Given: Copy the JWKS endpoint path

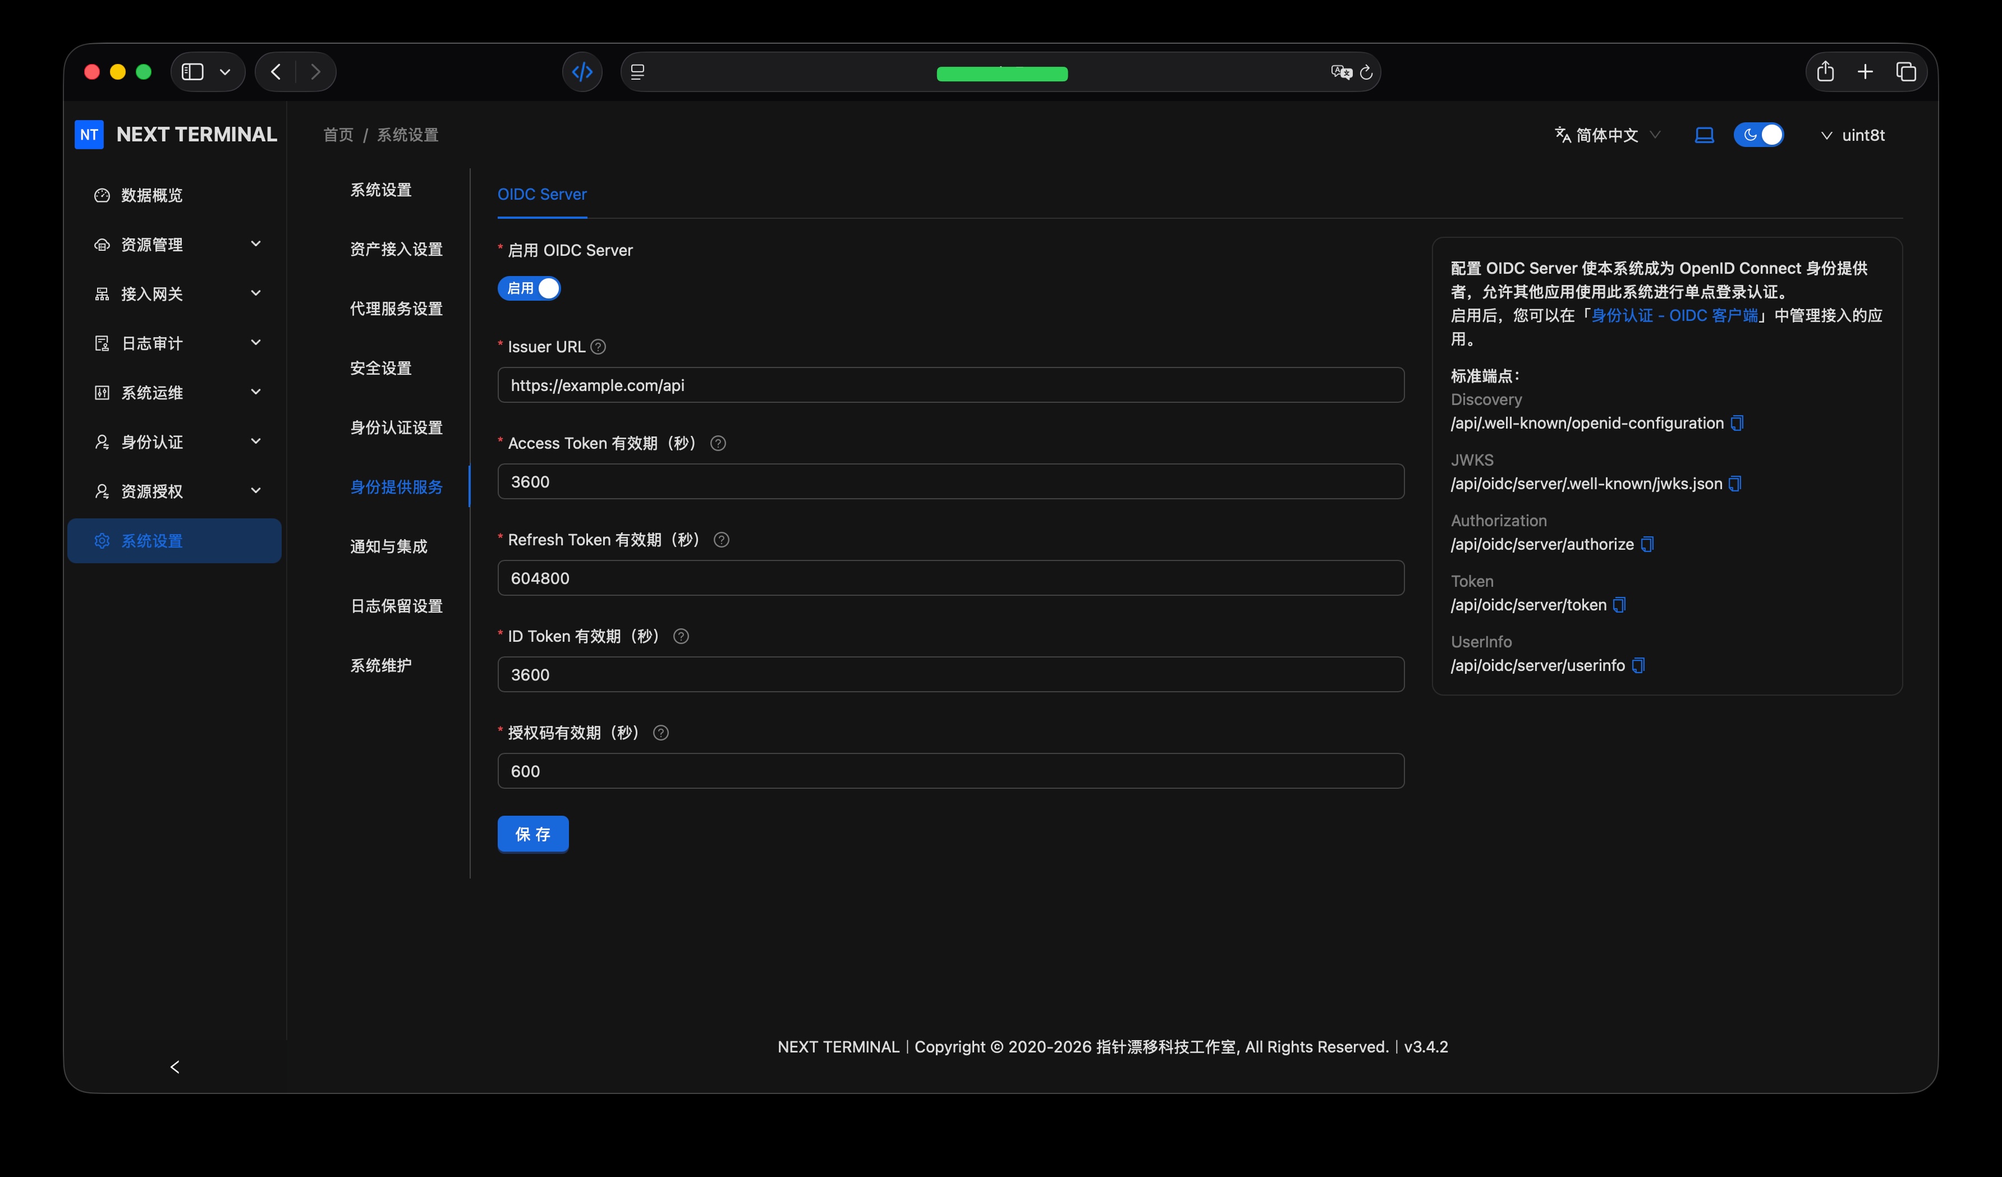Looking at the screenshot, I should pos(1735,484).
